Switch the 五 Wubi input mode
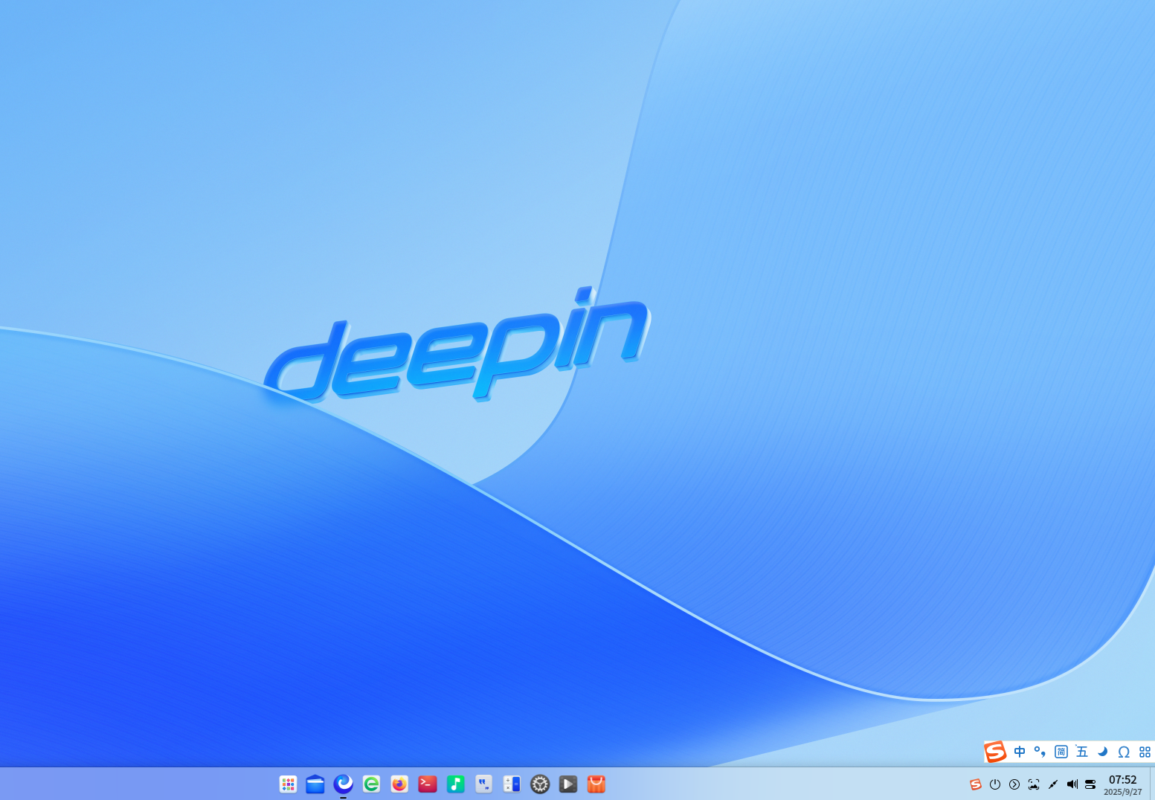Screen dimensions: 1155x800 pos(1082,752)
